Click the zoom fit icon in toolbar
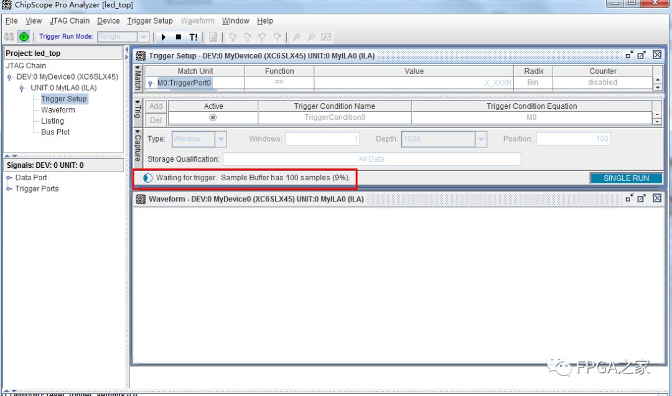The image size is (672, 396). pos(326,37)
